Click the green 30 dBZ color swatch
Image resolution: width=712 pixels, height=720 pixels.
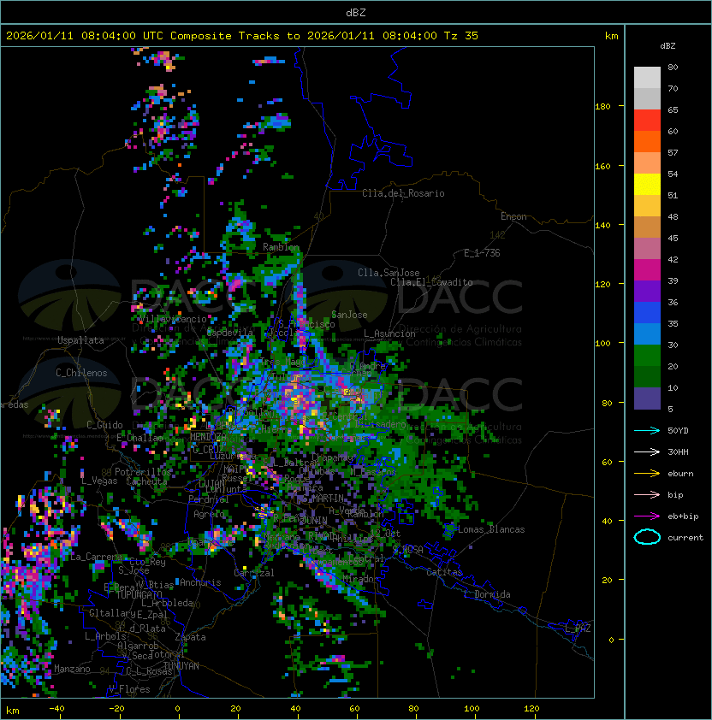coord(647,356)
